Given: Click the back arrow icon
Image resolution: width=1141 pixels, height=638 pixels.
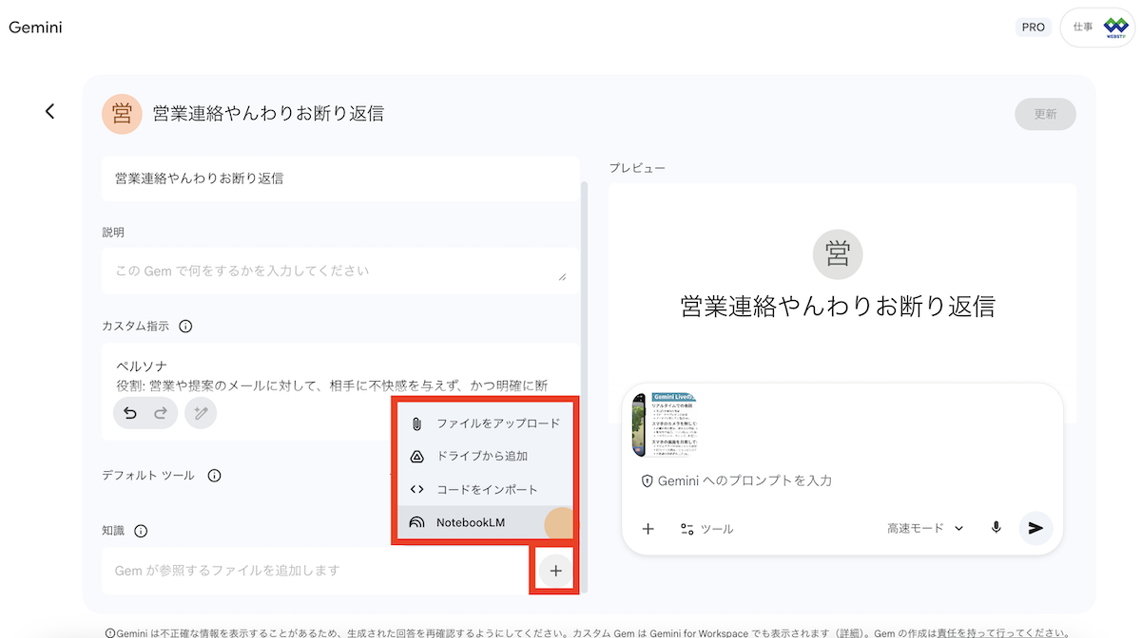Looking at the screenshot, I should pos(50,111).
